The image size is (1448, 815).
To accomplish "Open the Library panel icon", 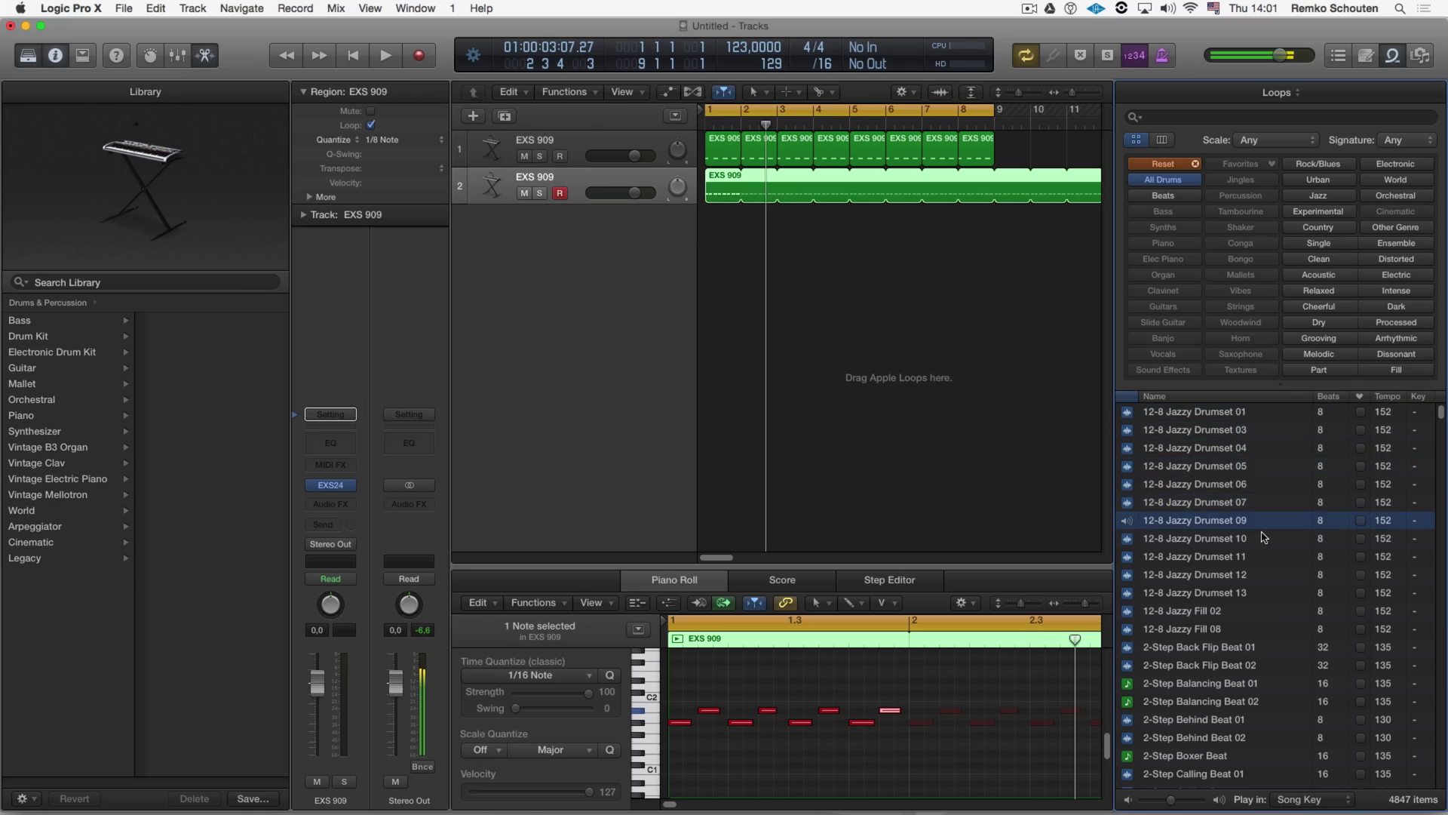I will (x=28, y=55).
